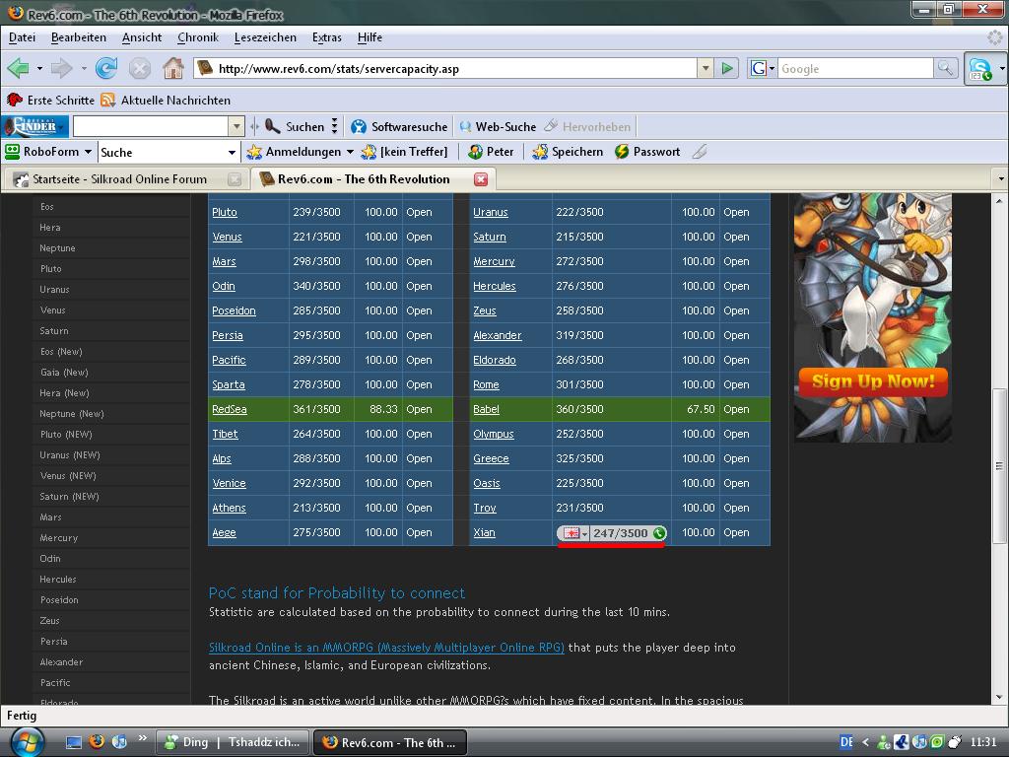Click the RoboForm Suche input field
This screenshot has height=757, width=1009.
point(161,152)
